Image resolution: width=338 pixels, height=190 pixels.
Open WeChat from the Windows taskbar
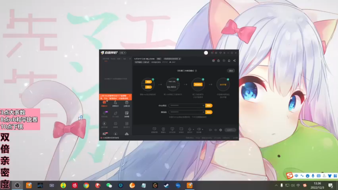(x=109, y=185)
